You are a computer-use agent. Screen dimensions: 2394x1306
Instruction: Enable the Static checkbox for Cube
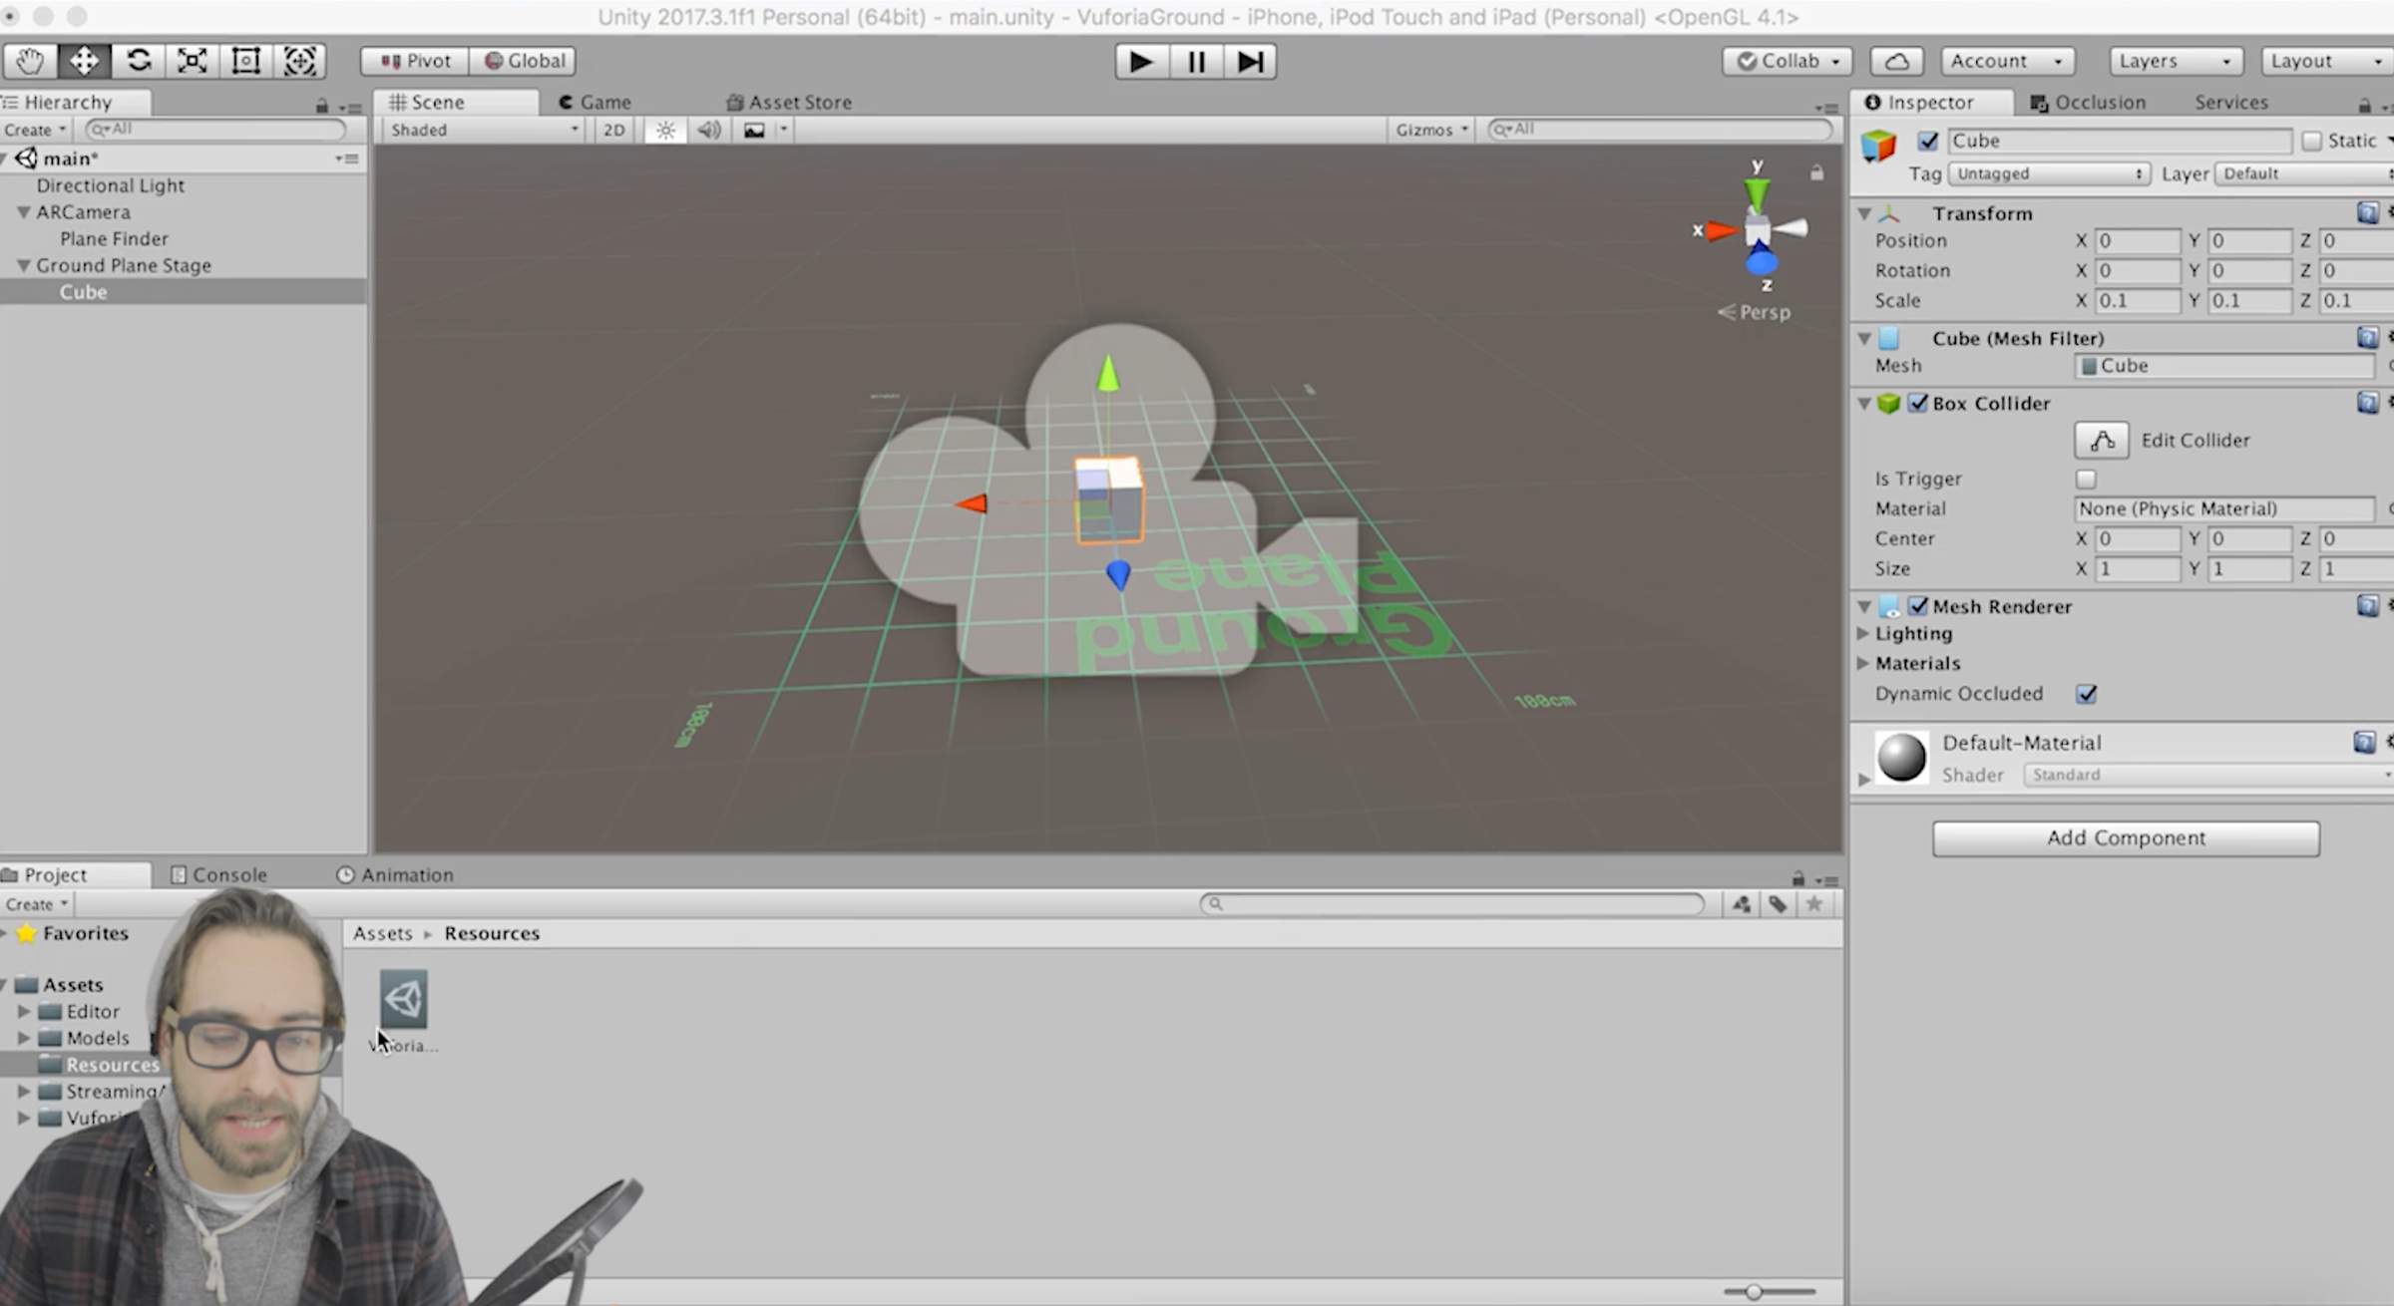pos(2312,141)
